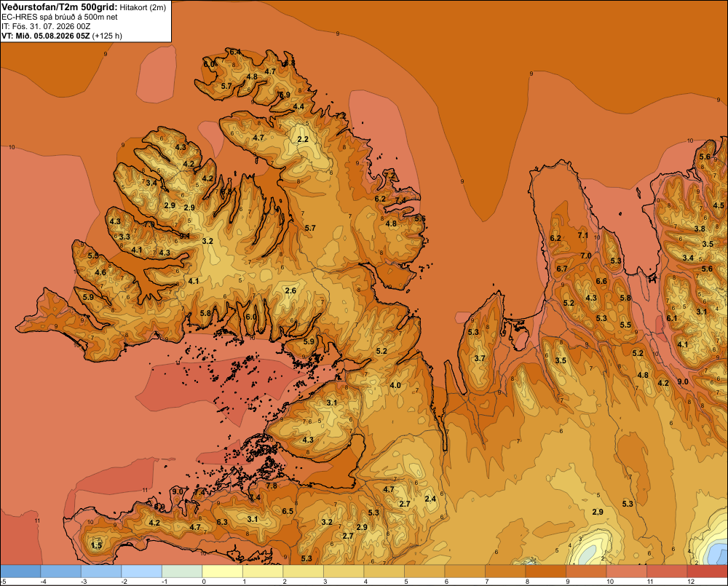The image size is (728, 586).
Task: Click the light blue -3 to -2 legend swatch
Action: [101, 571]
